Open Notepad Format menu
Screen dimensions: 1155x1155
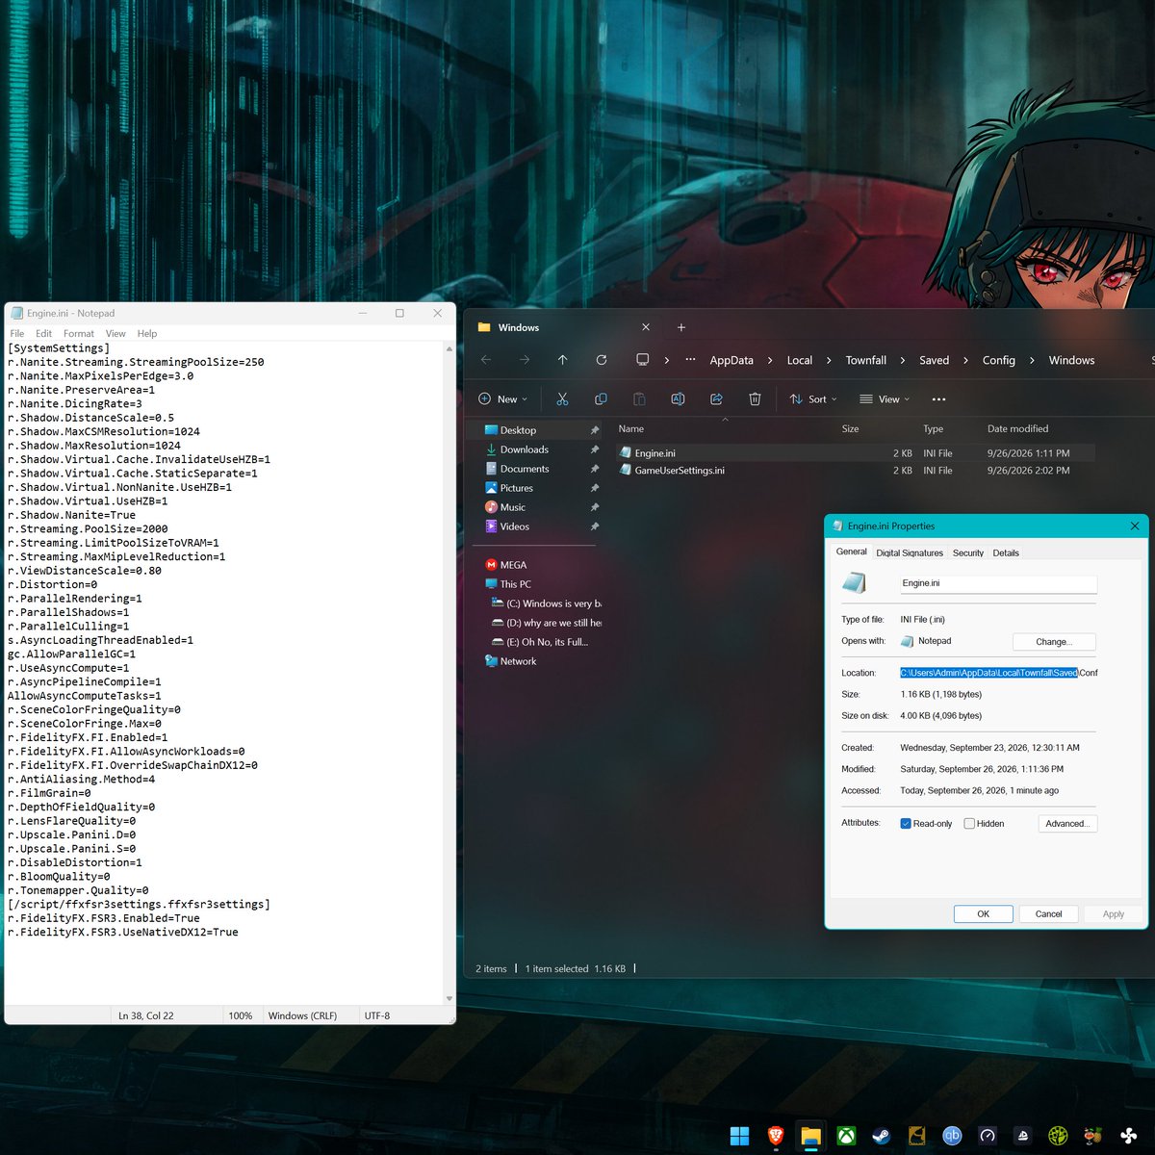coord(79,333)
